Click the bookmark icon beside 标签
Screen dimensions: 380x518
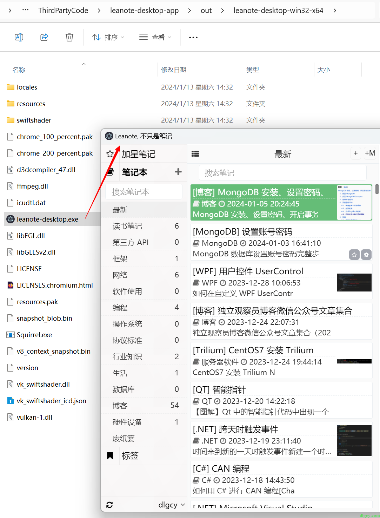pyautogui.click(x=110, y=455)
